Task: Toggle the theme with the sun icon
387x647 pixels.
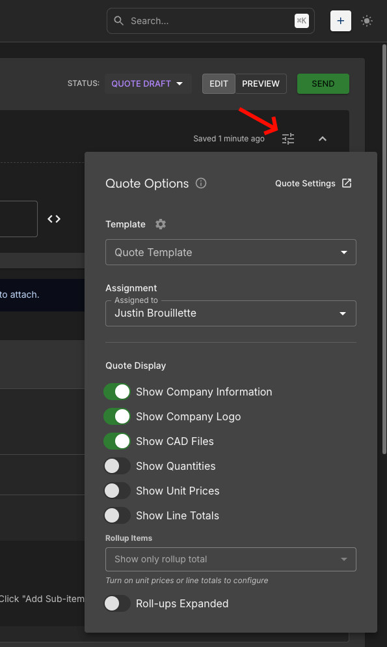Action: click(367, 20)
